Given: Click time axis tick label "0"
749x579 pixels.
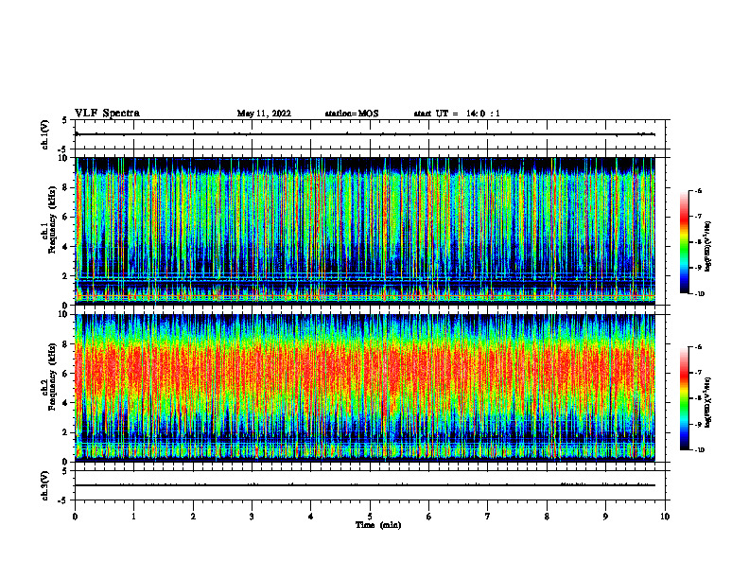Looking at the screenshot, I should (75, 517).
